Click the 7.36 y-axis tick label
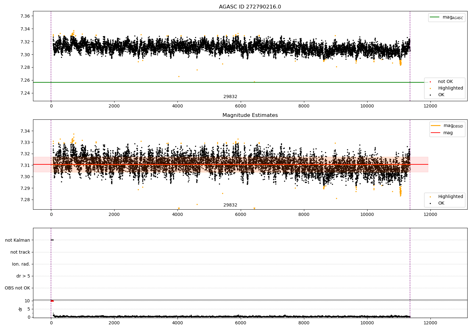Viewport: 472px width, 330px height. (25, 16)
